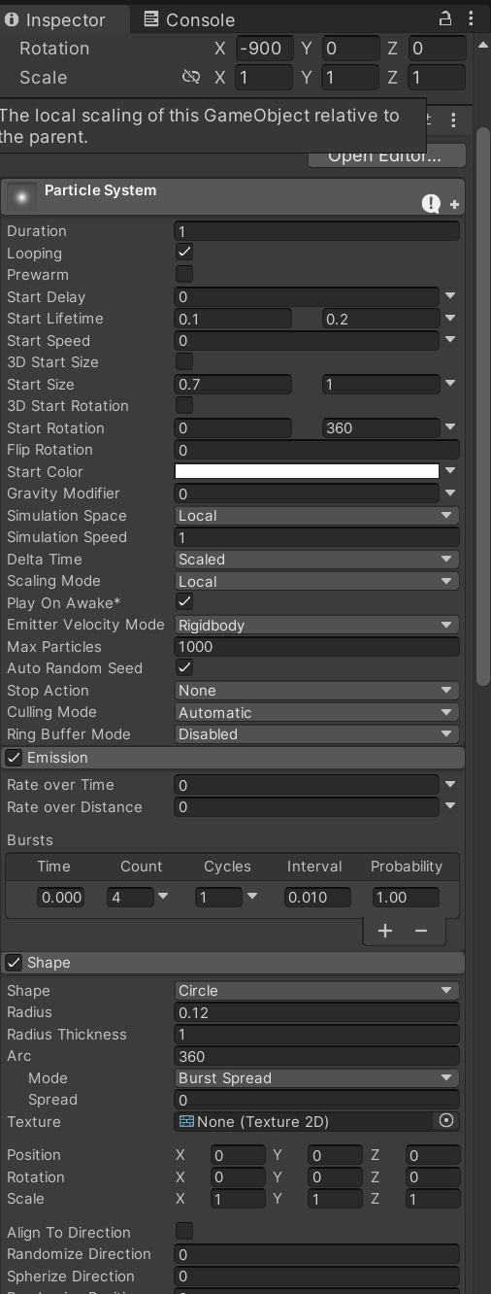Add a new burst with plus button

(385, 931)
